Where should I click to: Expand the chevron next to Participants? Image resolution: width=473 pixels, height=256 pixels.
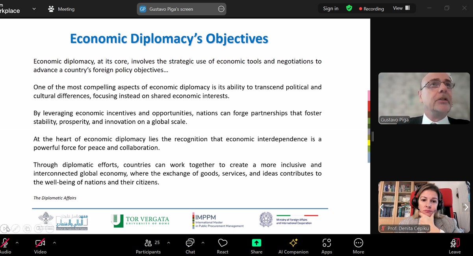coord(169,243)
